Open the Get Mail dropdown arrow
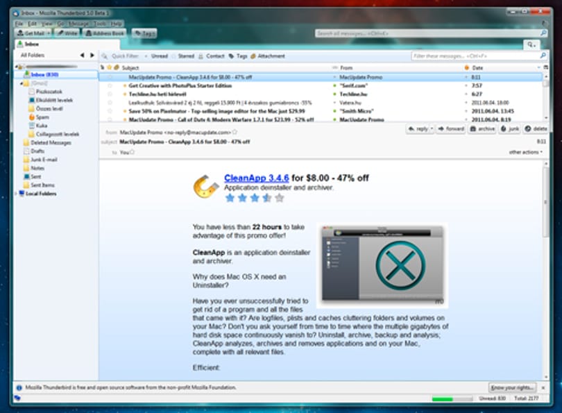The image size is (562, 413). pos(49,33)
